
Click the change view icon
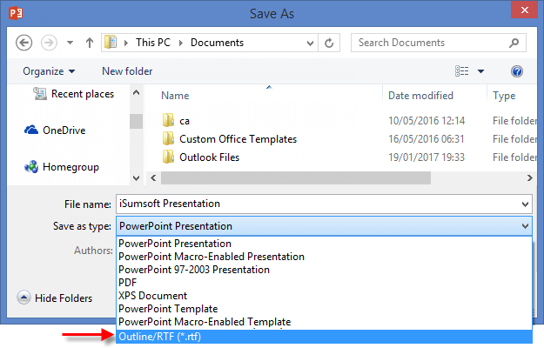(462, 71)
